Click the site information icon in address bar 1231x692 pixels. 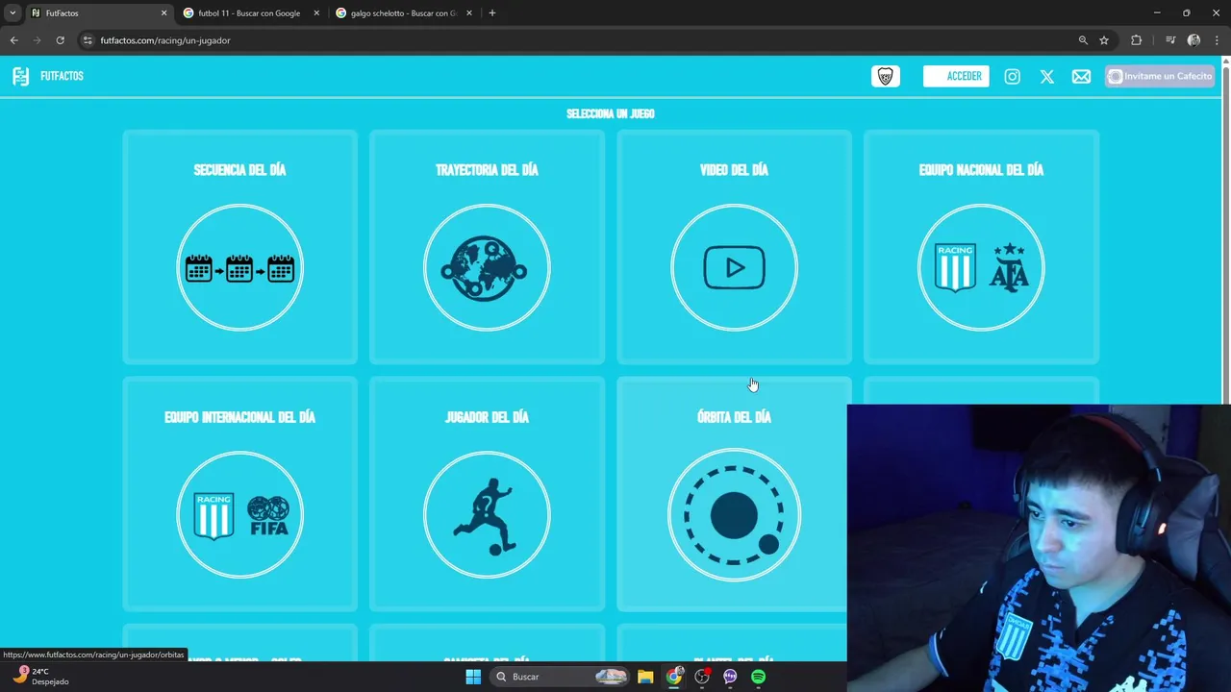(x=87, y=40)
